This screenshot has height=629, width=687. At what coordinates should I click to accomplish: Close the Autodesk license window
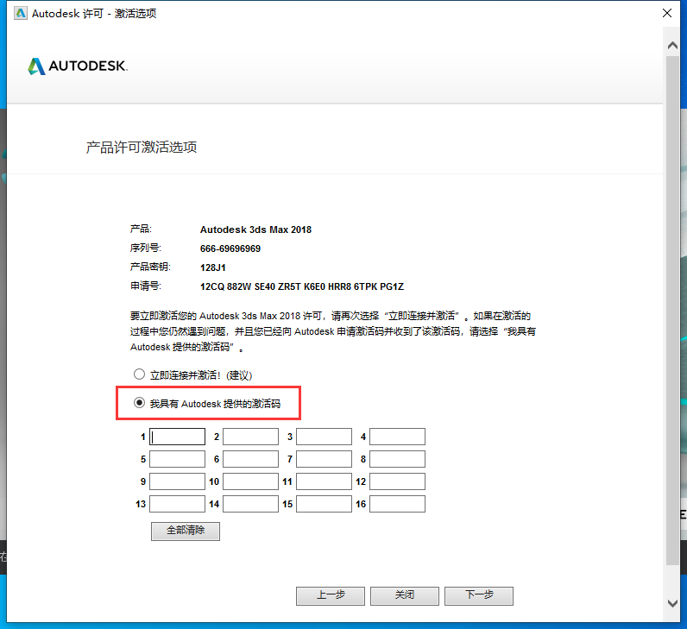(666, 14)
